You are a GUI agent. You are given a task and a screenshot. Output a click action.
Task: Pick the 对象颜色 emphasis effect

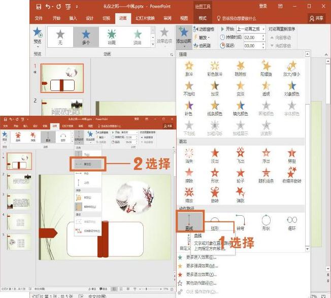coord(291,88)
